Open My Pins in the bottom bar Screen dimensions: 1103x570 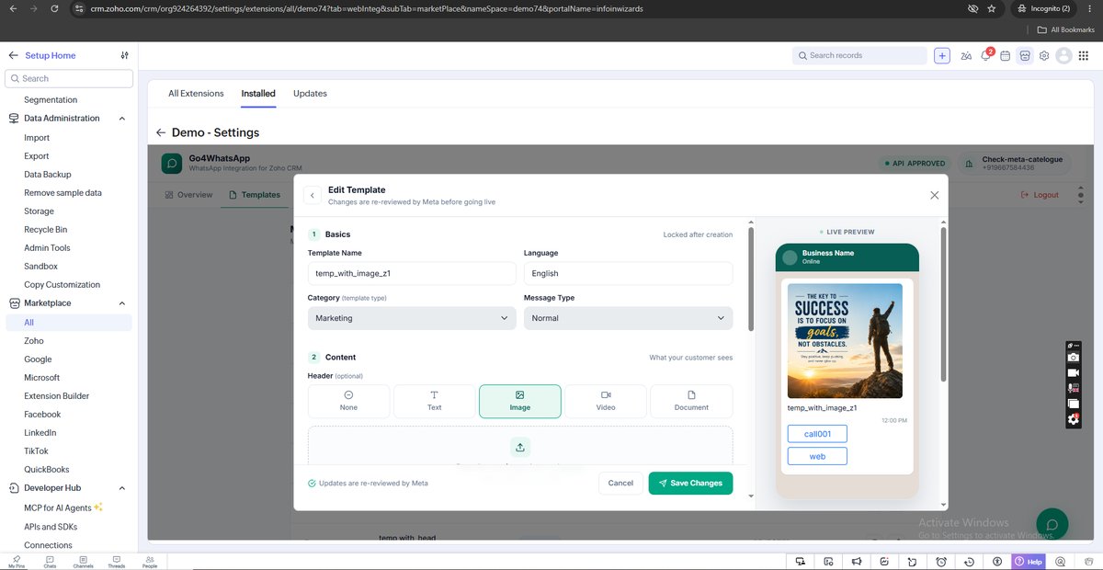(17, 562)
